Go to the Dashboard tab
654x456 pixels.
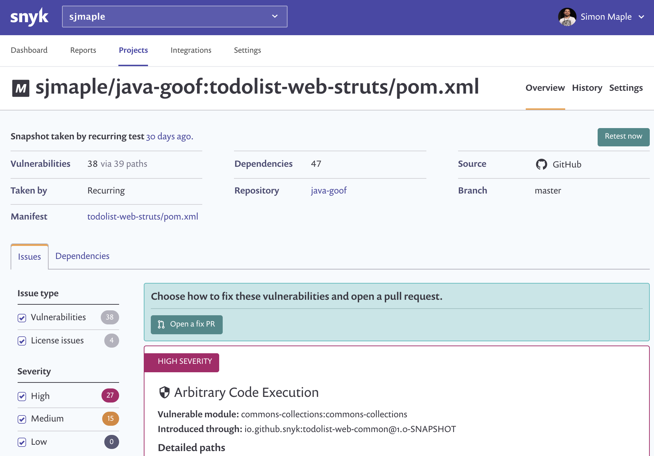point(29,50)
